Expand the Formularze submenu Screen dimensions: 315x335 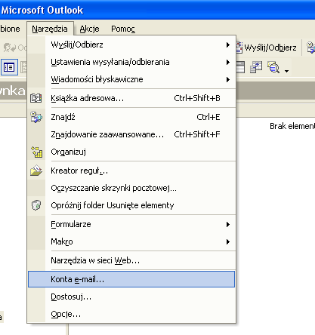pyautogui.click(x=131, y=224)
